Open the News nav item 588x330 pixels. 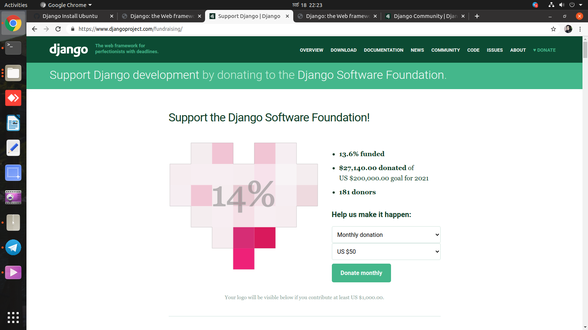(417, 50)
